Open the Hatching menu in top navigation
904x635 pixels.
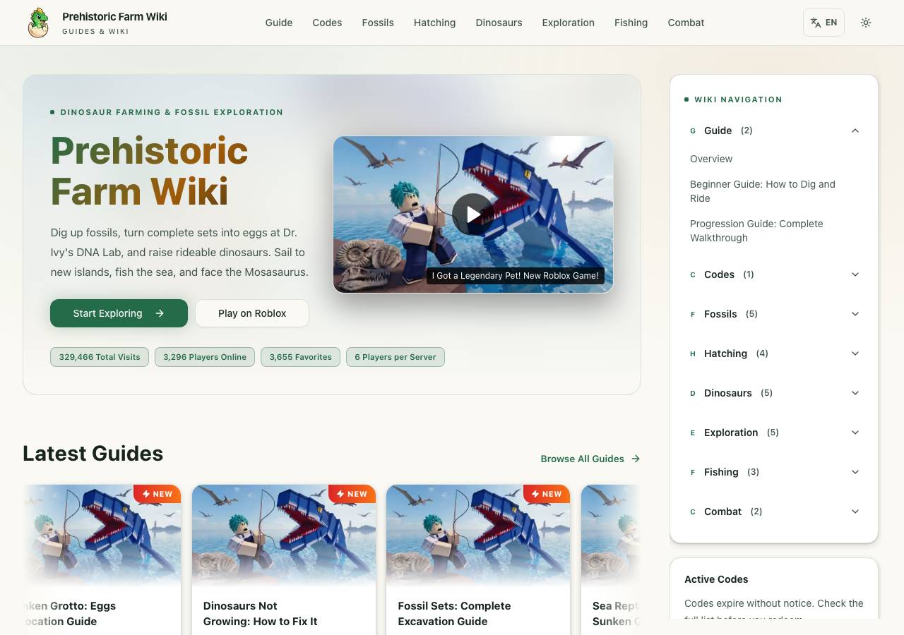click(434, 23)
